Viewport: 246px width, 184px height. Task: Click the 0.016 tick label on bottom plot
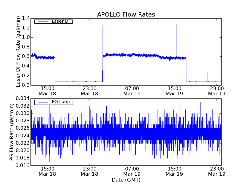tap(22, 165)
